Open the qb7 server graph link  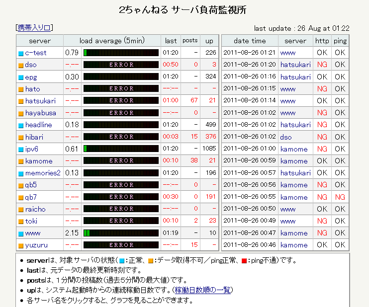[31, 197]
